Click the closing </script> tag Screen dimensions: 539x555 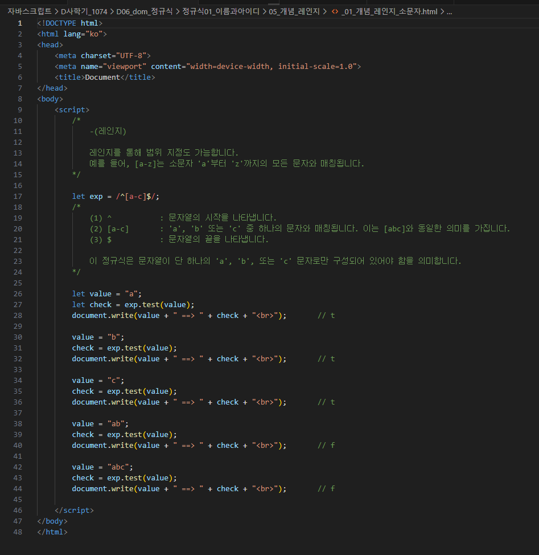pyautogui.click(x=74, y=511)
